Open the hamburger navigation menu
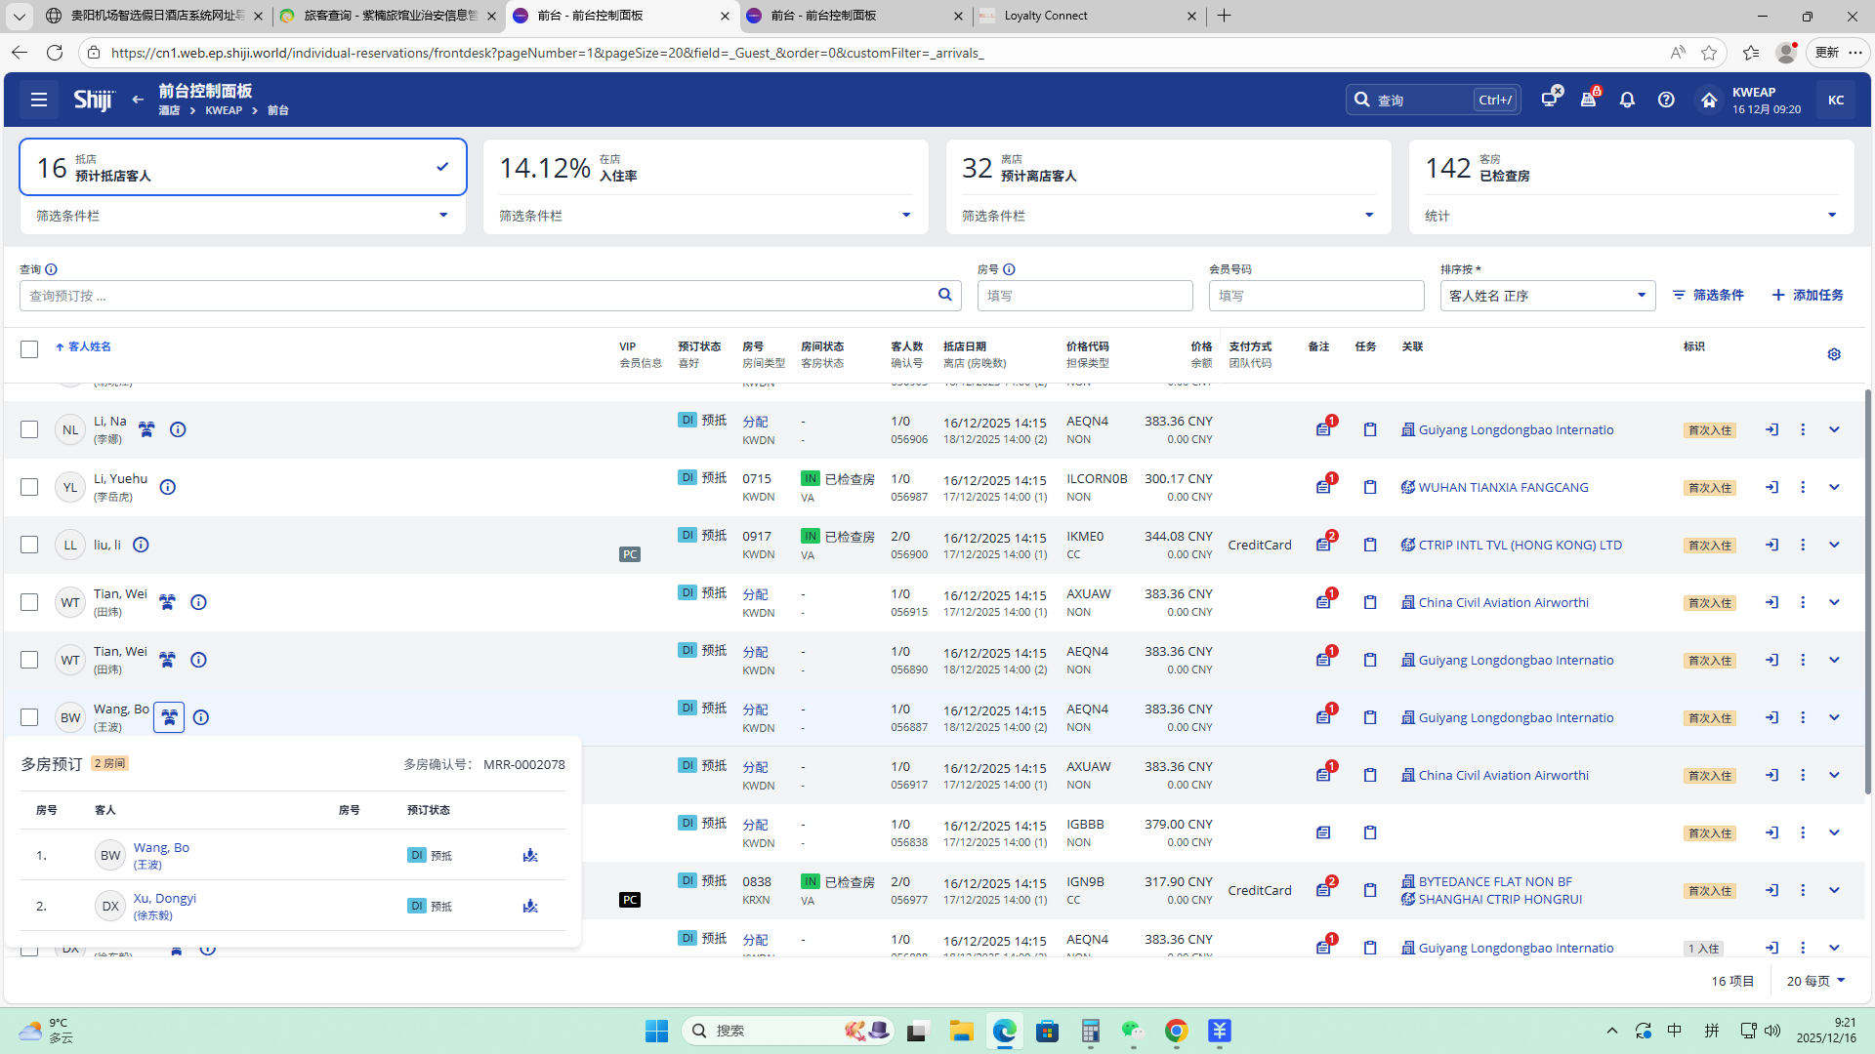 click(x=39, y=100)
